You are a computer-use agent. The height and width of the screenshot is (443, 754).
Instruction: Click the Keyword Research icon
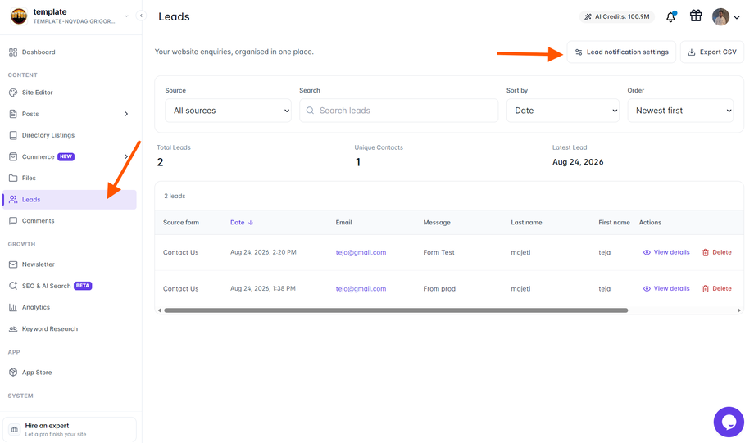pos(13,328)
